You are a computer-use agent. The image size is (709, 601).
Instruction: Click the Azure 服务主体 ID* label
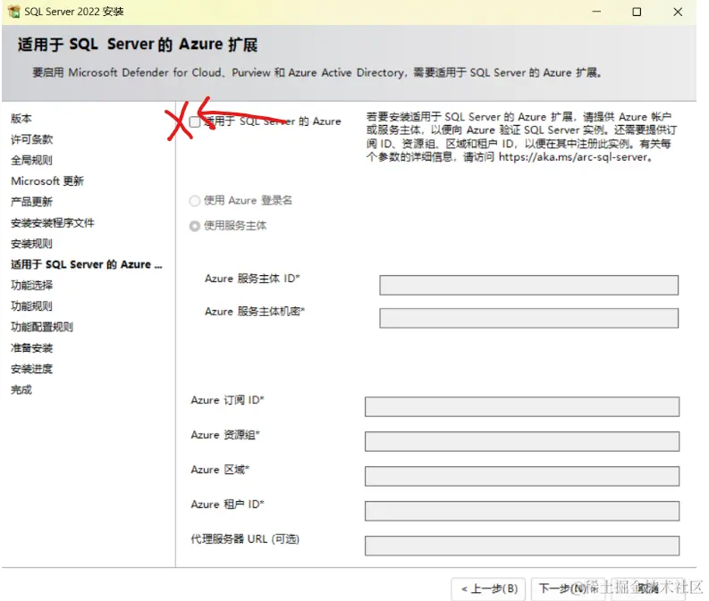pyautogui.click(x=252, y=279)
